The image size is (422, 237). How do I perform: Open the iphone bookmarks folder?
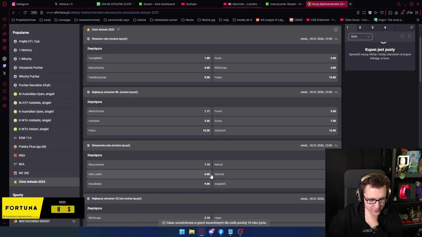coord(139,20)
